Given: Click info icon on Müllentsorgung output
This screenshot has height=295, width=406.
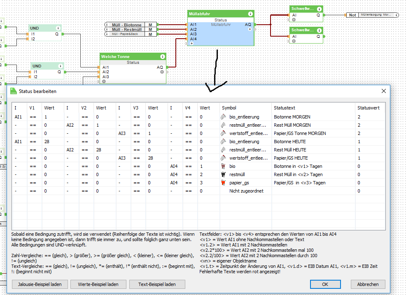Looking at the screenshot, I should click(397, 15).
